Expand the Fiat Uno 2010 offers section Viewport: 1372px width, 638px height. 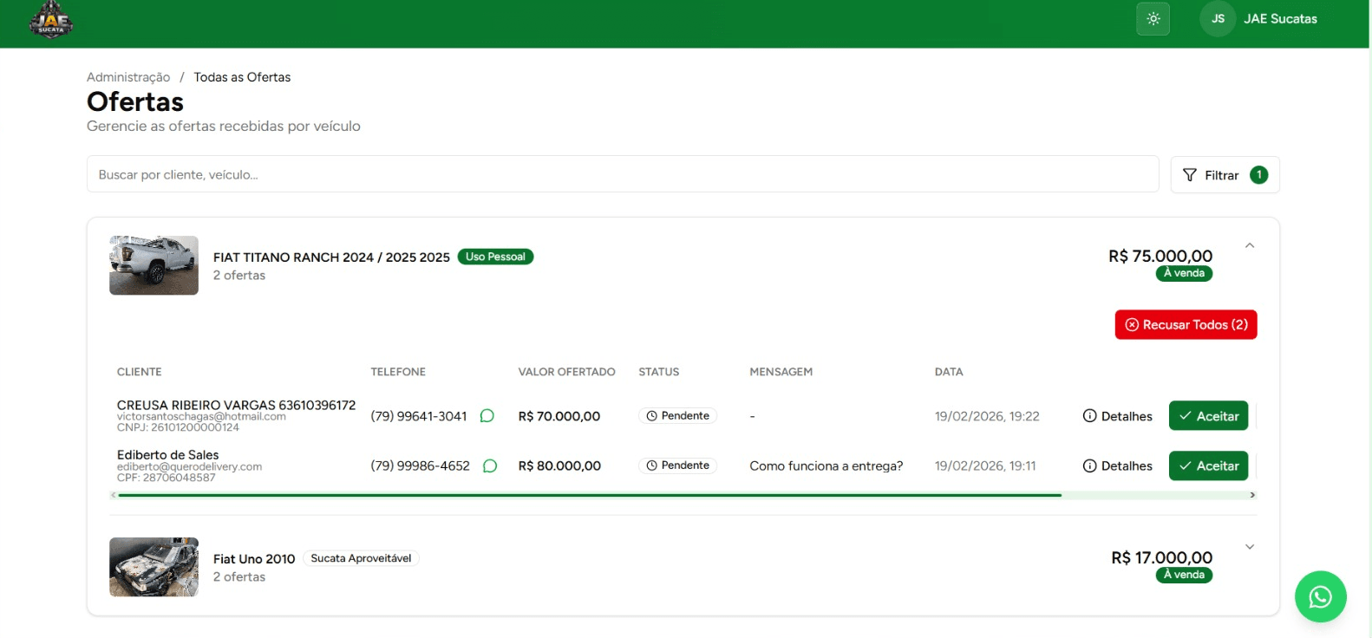tap(1250, 547)
